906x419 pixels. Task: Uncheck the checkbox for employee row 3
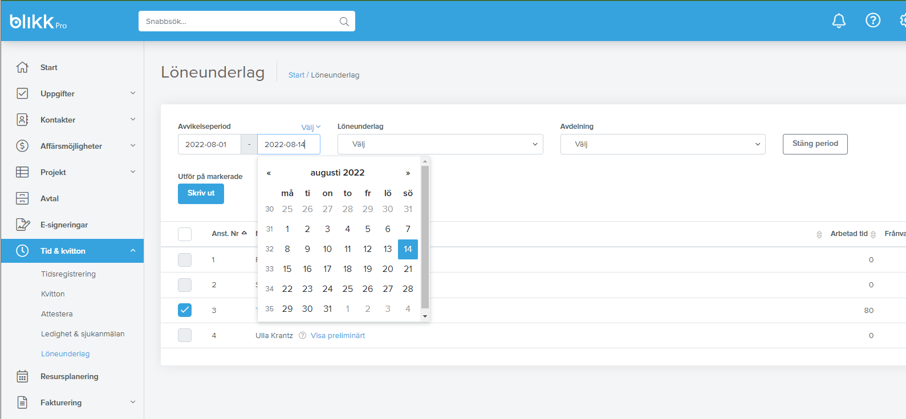tap(185, 310)
